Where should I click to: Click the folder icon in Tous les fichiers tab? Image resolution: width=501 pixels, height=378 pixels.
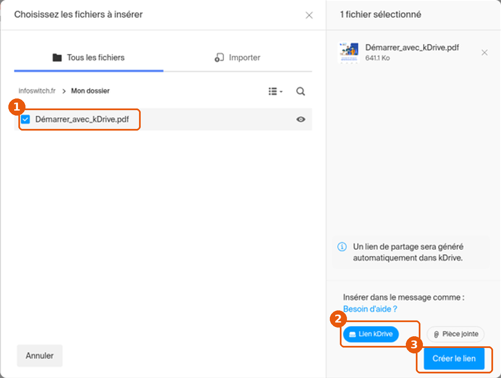(57, 58)
